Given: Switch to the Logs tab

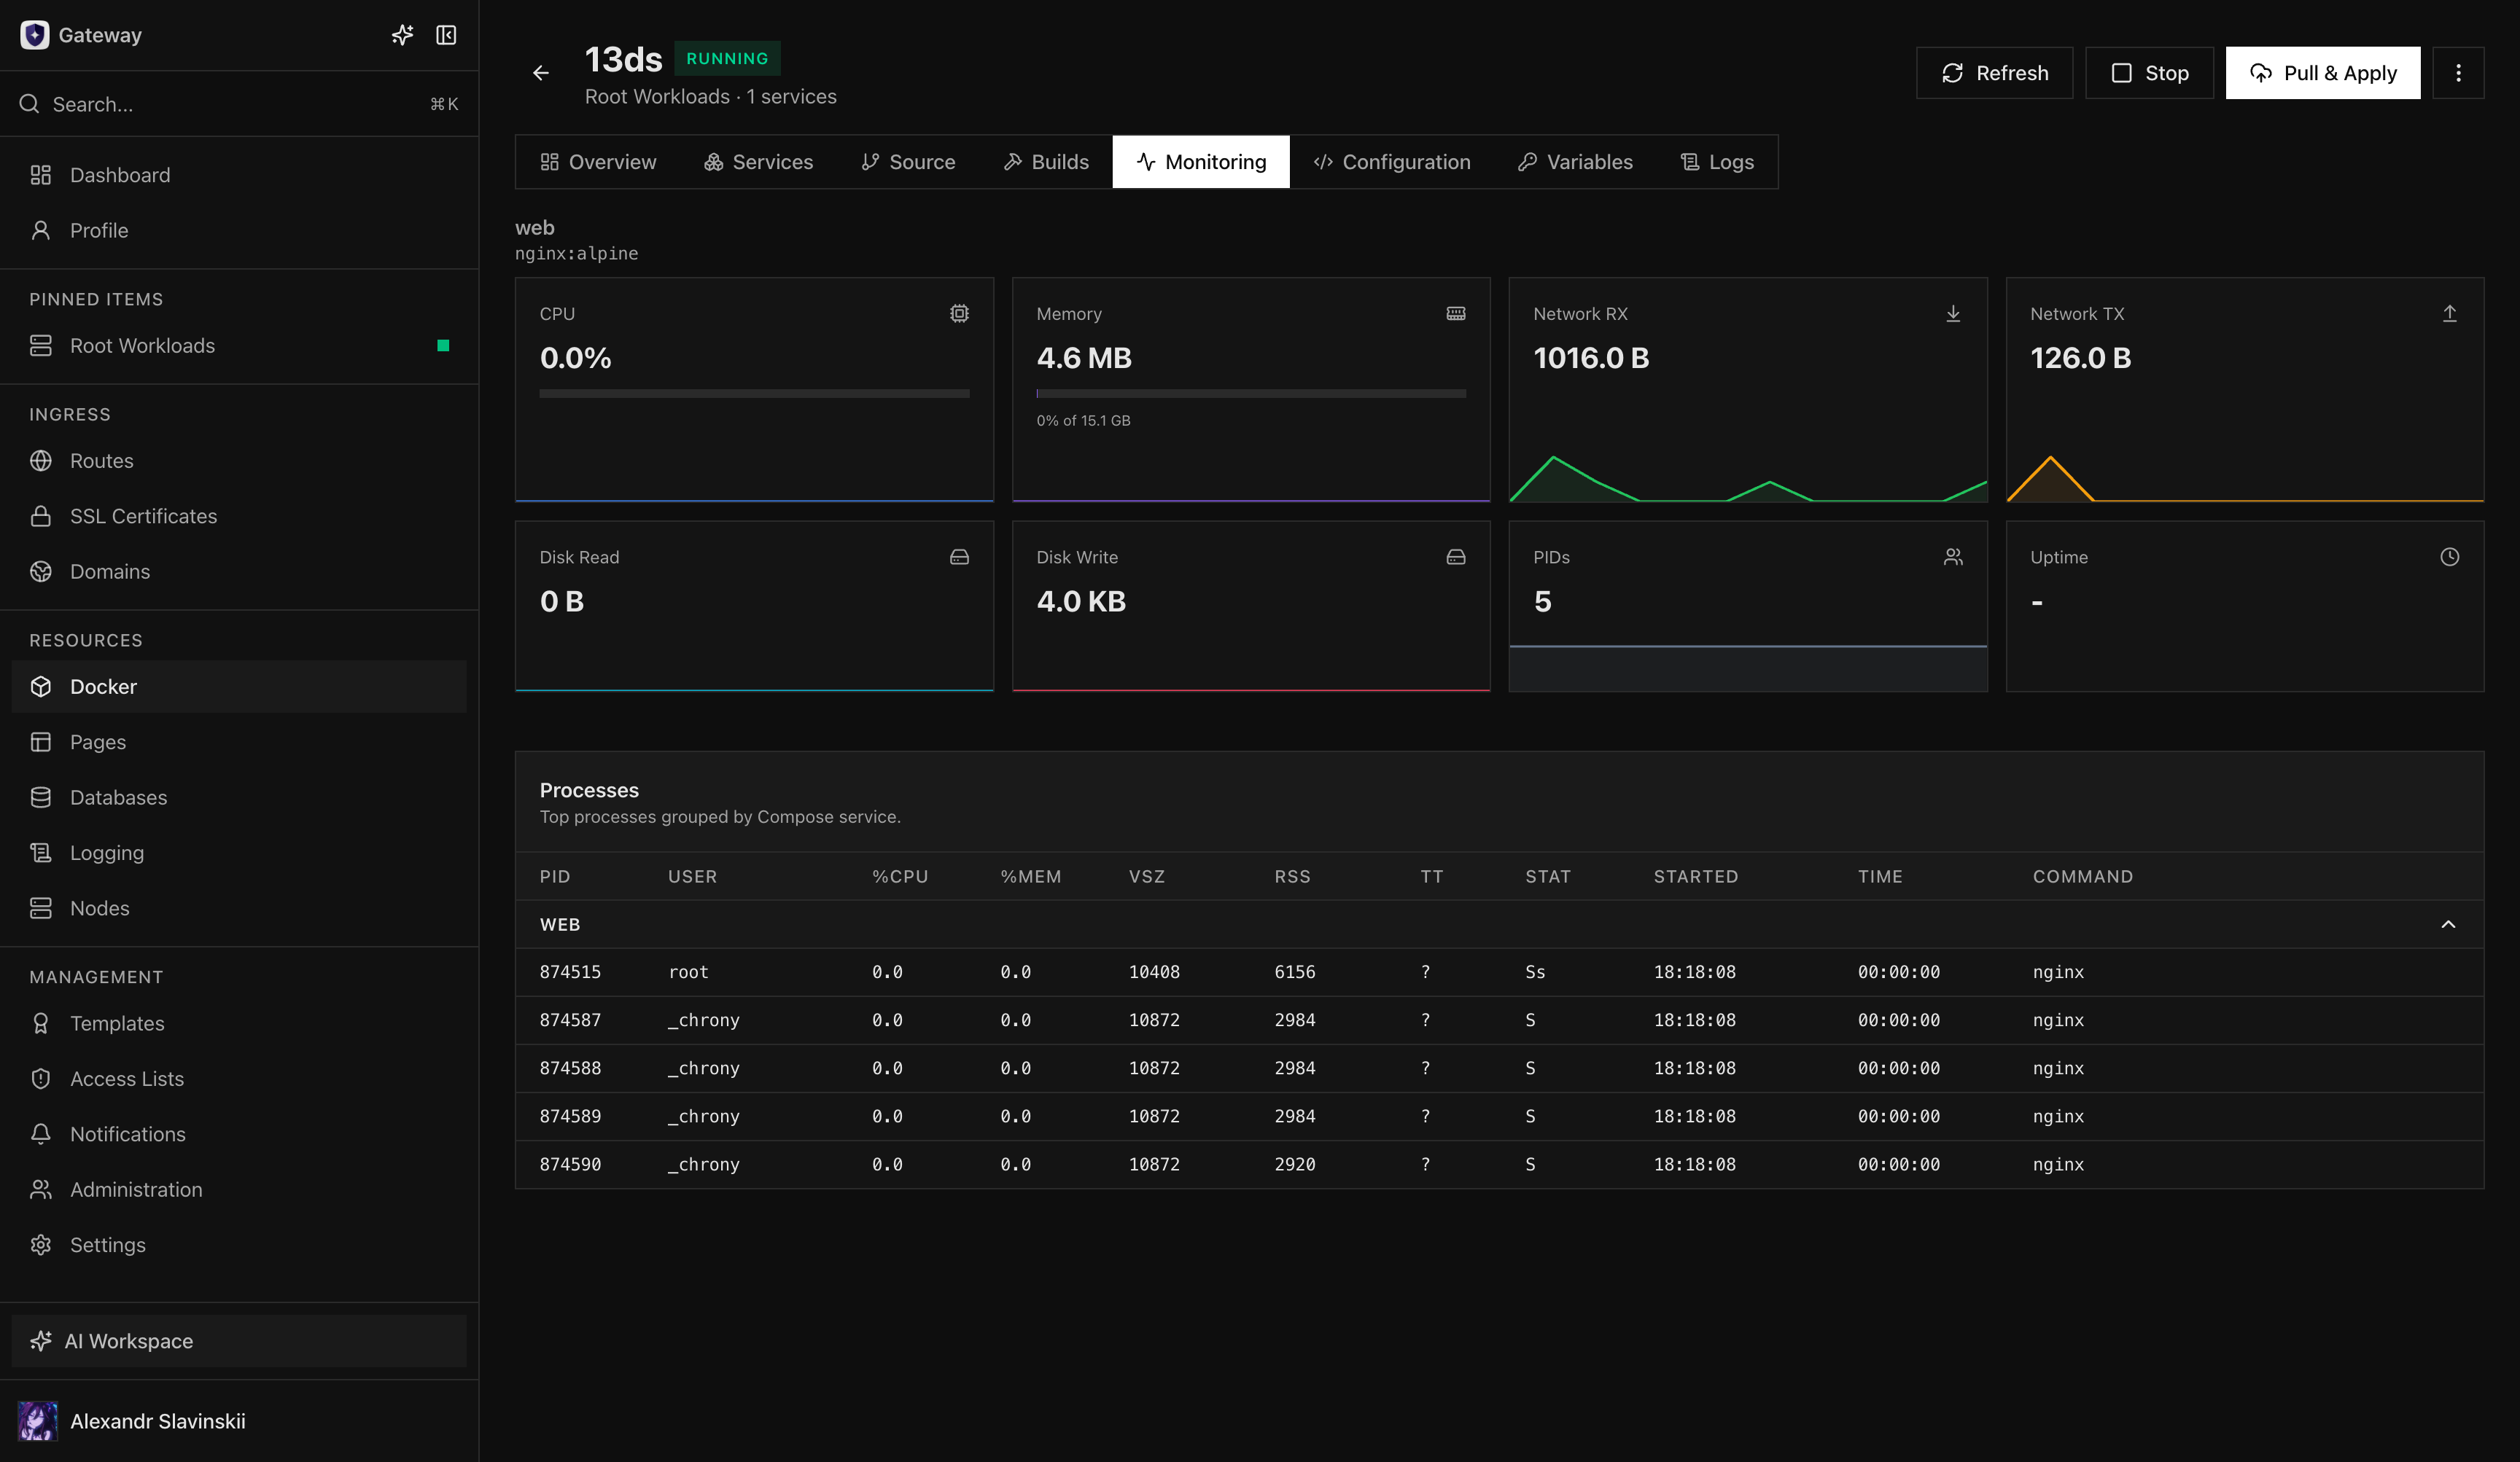Looking at the screenshot, I should click(1717, 162).
